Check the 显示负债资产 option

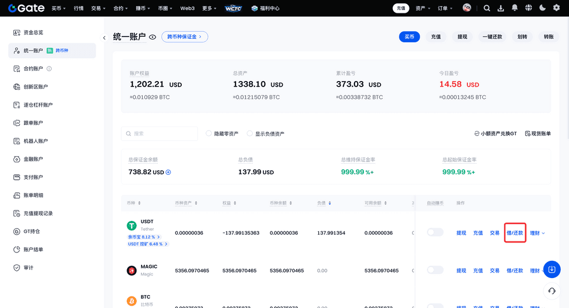pos(250,134)
